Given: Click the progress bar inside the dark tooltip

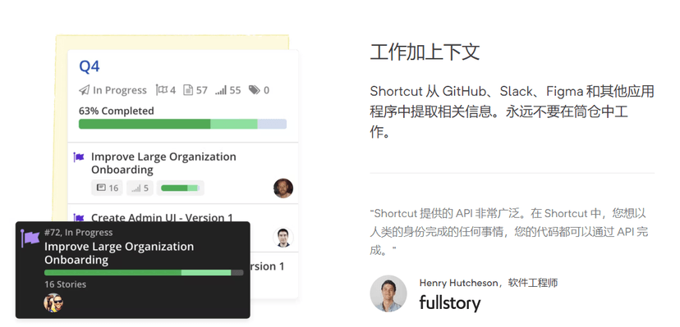Looking at the screenshot, I should pos(144,272).
